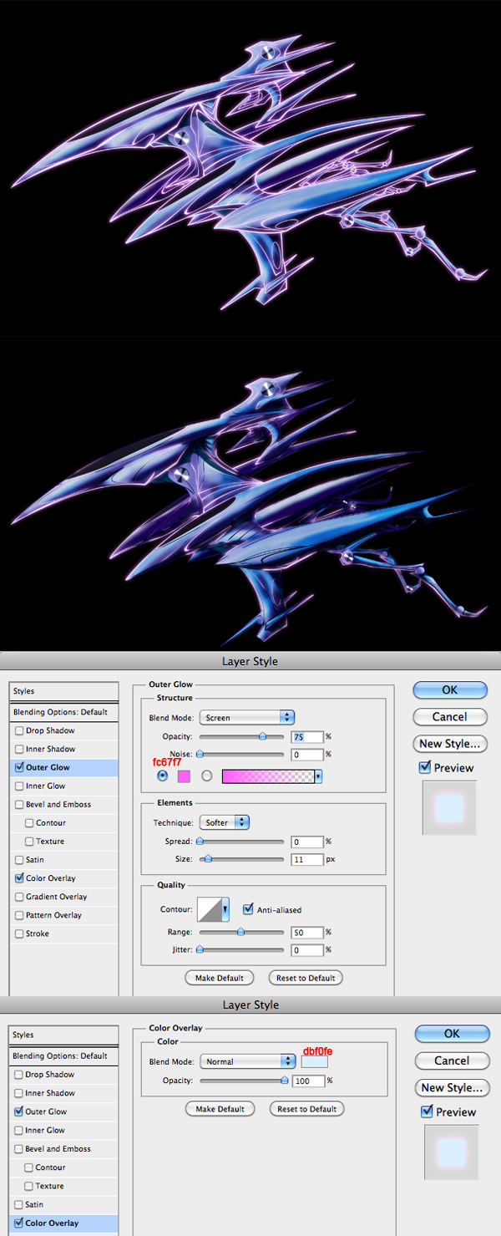Click the Opacity field showing 75
The width and height of the screenshot is (501, 1236).
click(x=307, y=737)
